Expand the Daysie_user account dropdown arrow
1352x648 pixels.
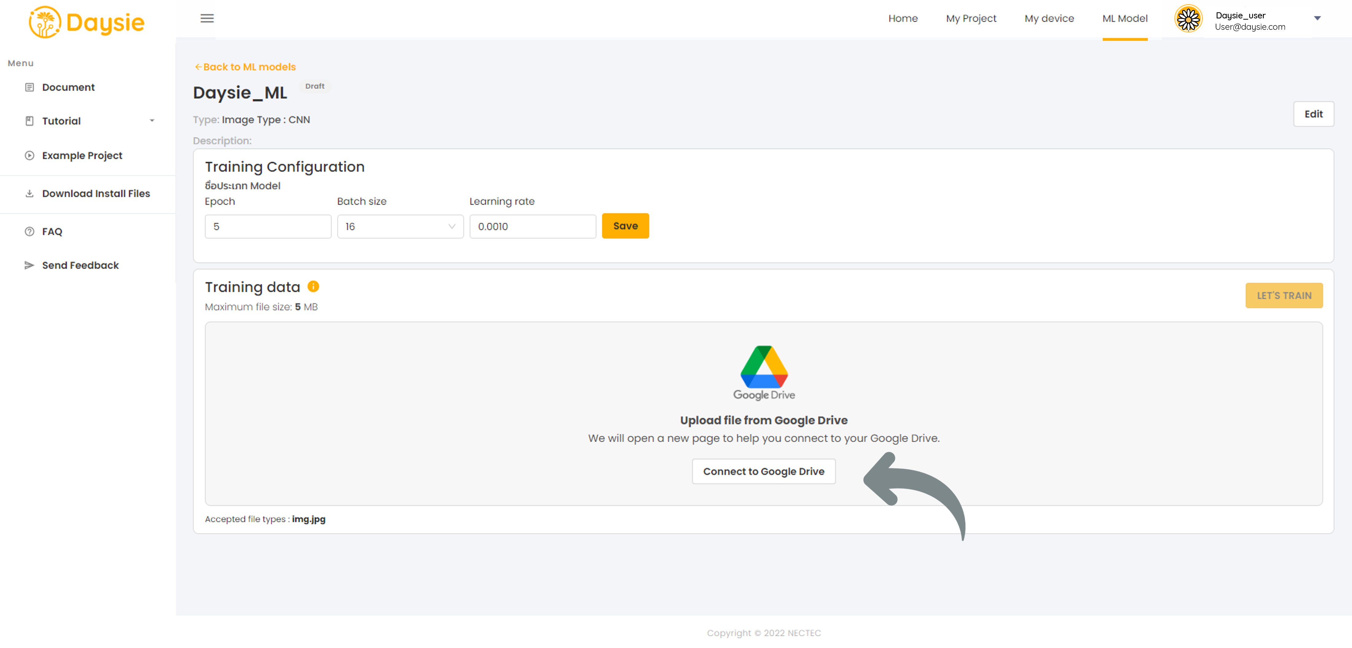(x=1317, y=18)
